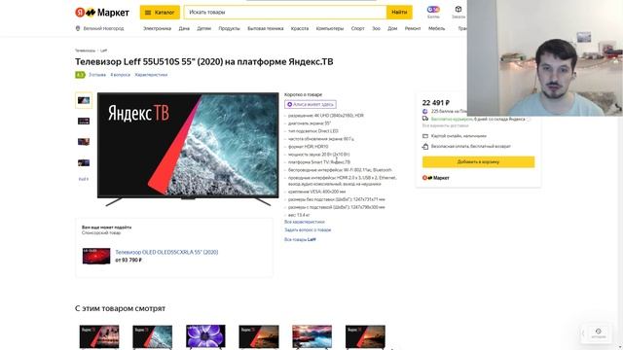Open Все варианты доставки link

point(445,125)
